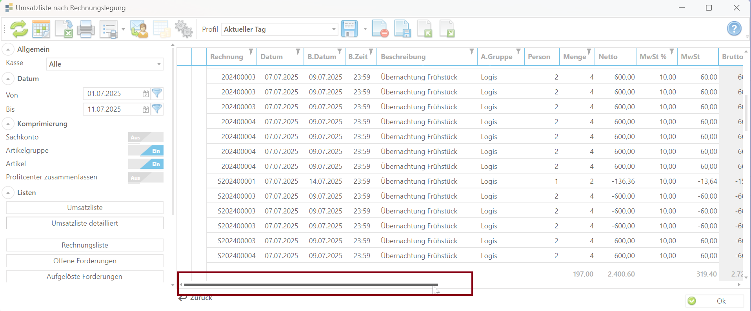751x311 pixels.
Task: Open the filter on the Menge column
Action: (589, 51)
